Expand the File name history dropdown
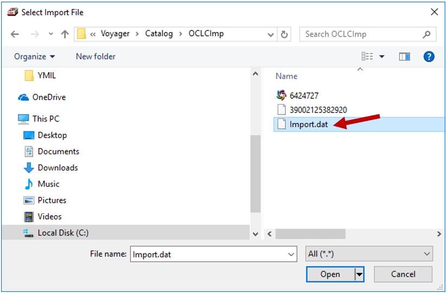 pyautogui.click(x=291, y=254)
